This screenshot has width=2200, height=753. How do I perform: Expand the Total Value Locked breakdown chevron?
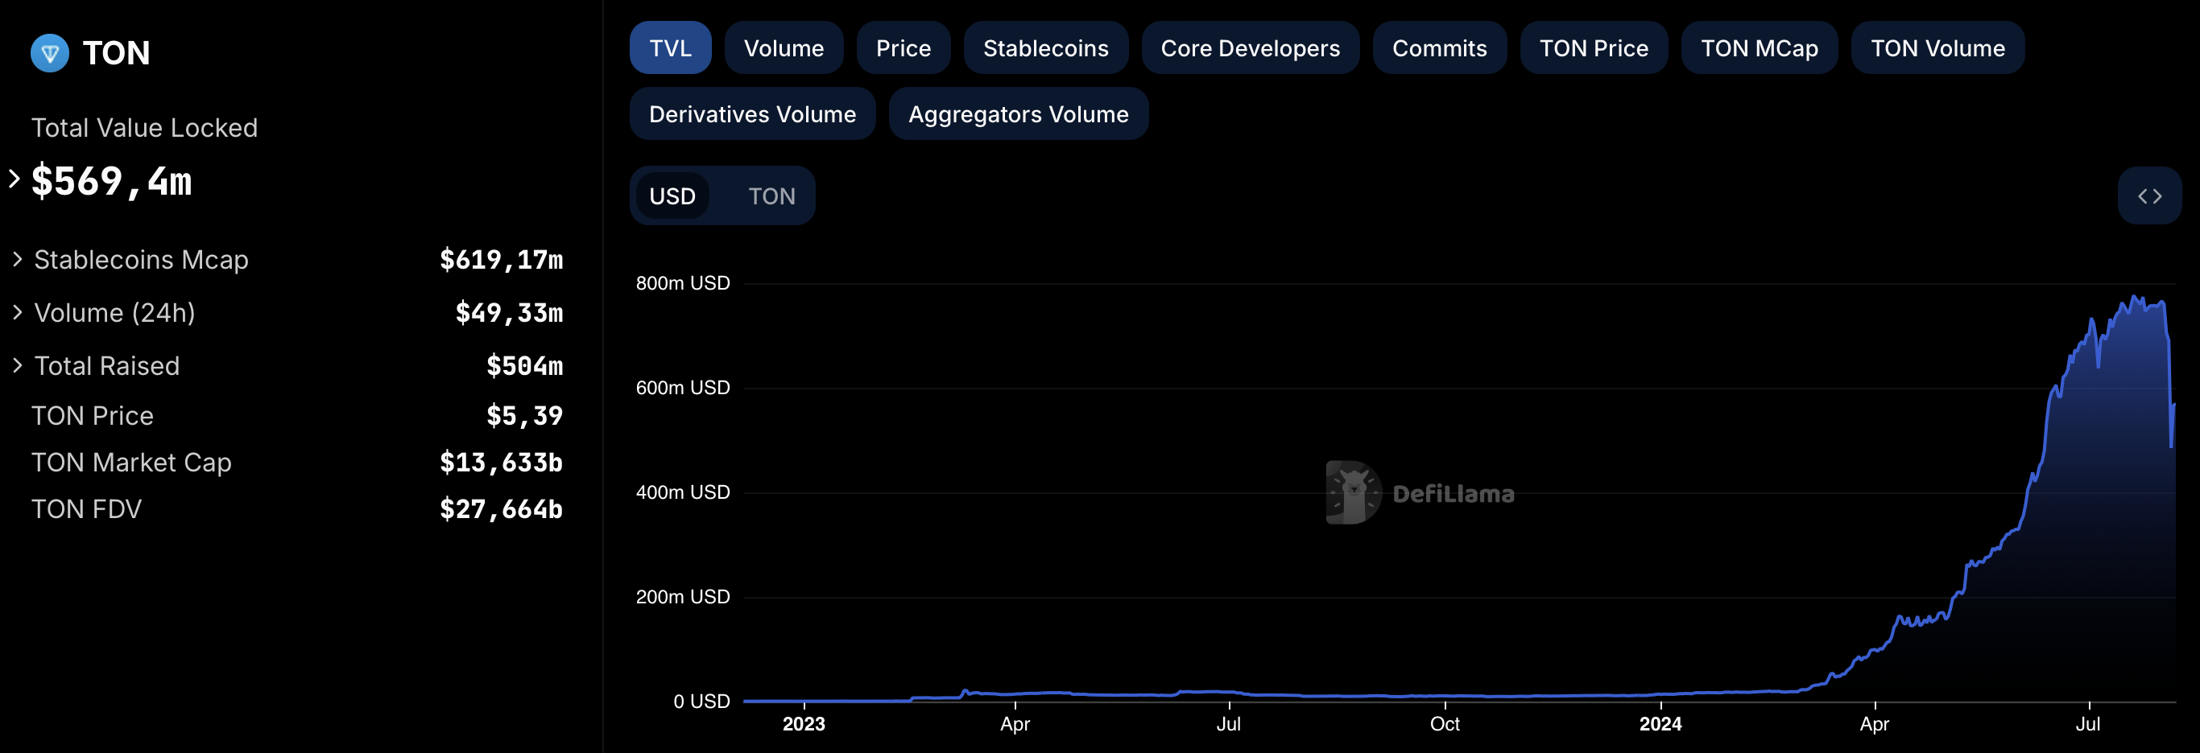(x=14, y=179)
